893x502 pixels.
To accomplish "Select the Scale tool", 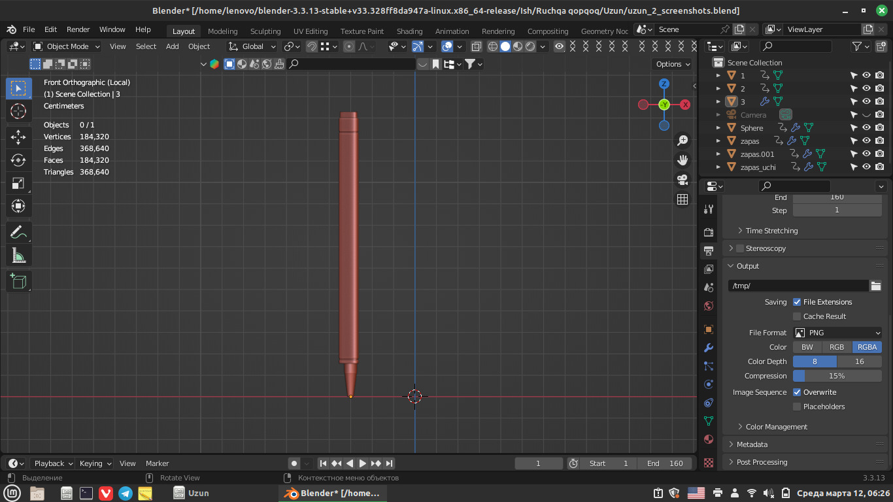I will (x=18, y=184).
